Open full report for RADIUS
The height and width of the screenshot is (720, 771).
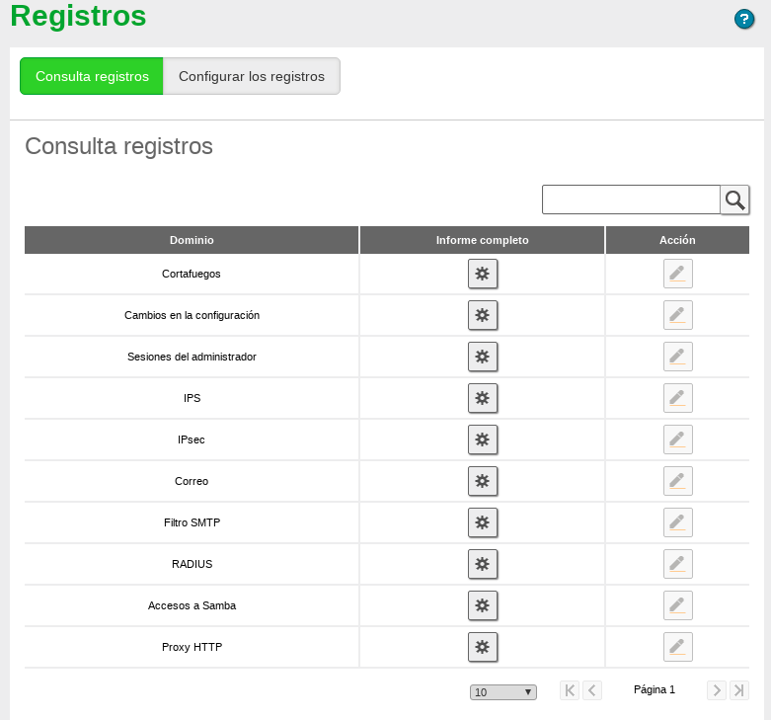click(483, 564)
